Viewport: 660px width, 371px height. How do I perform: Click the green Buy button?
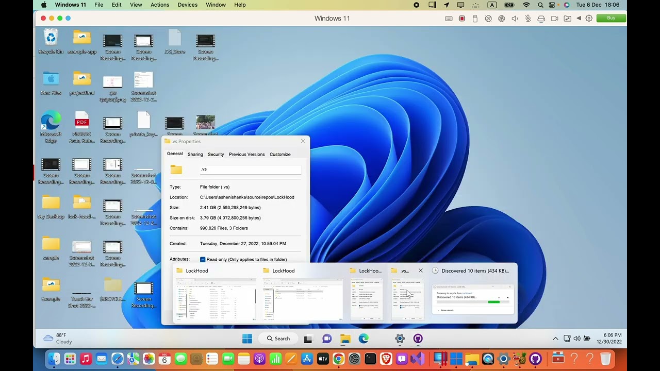point(611,18)
